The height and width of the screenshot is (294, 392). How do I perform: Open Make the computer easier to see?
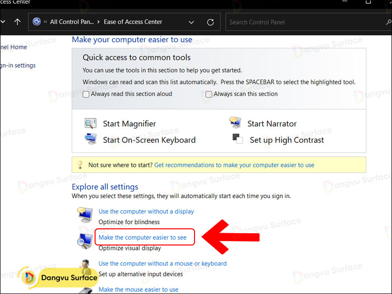[143, 238]
